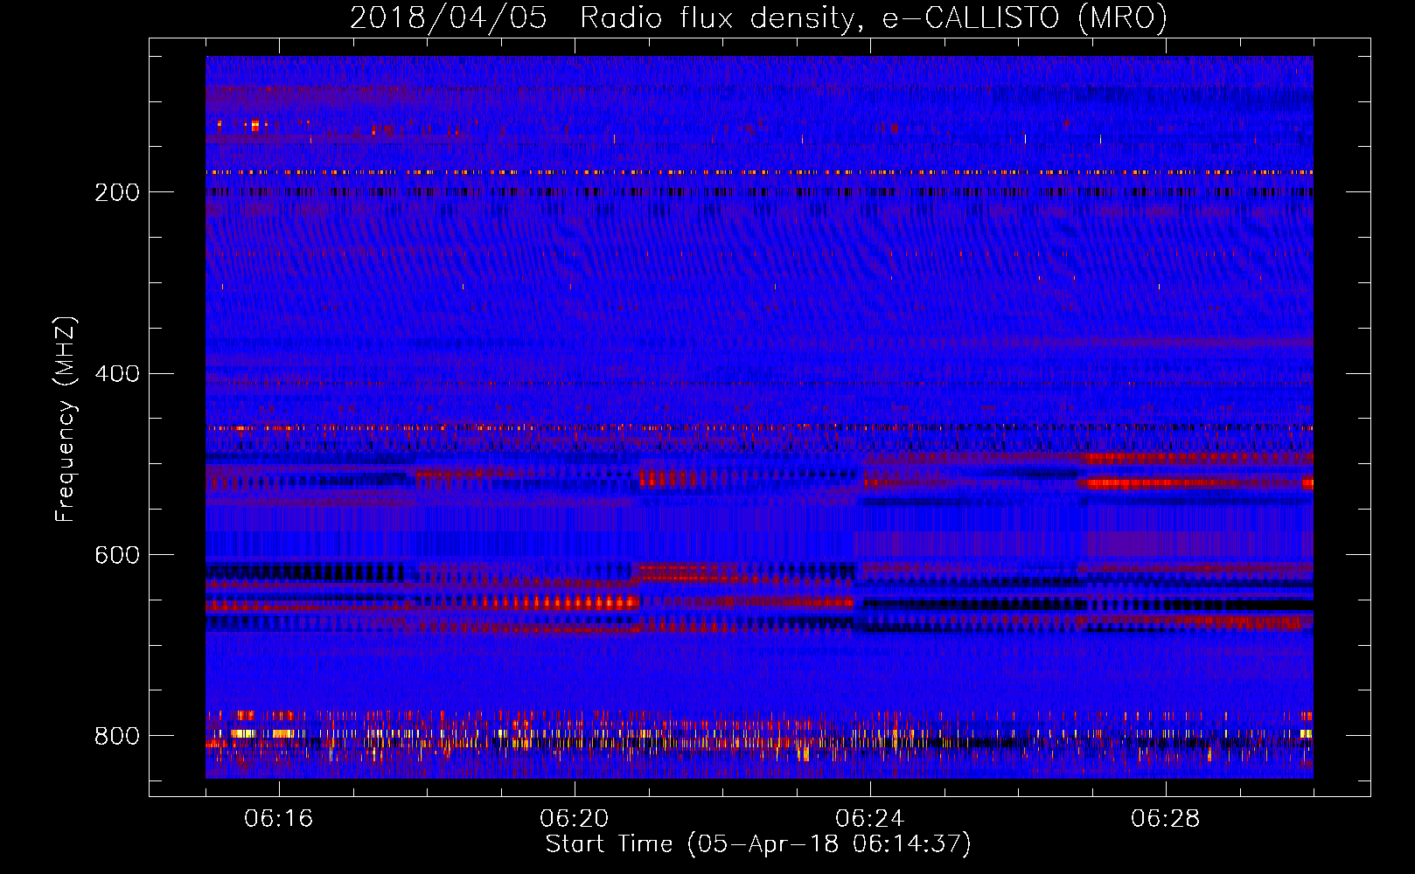Viewport: 1415px width, 874px height.
Task: Click the 06:20 time tick label
Action: click(x=574, y=818)
